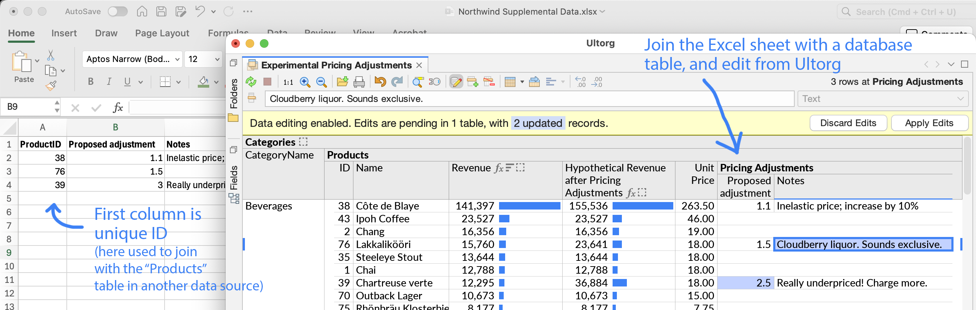
Task: Click the table layout icon in Ultorg toolbar
Action: (x=510, y=82)
